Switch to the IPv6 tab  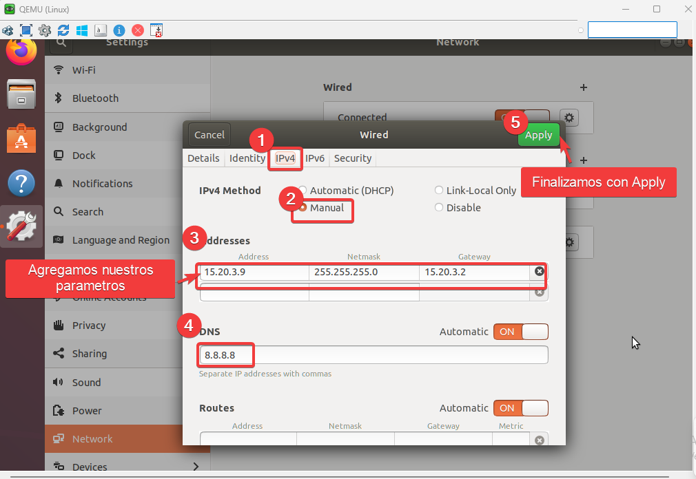[315, 158]
